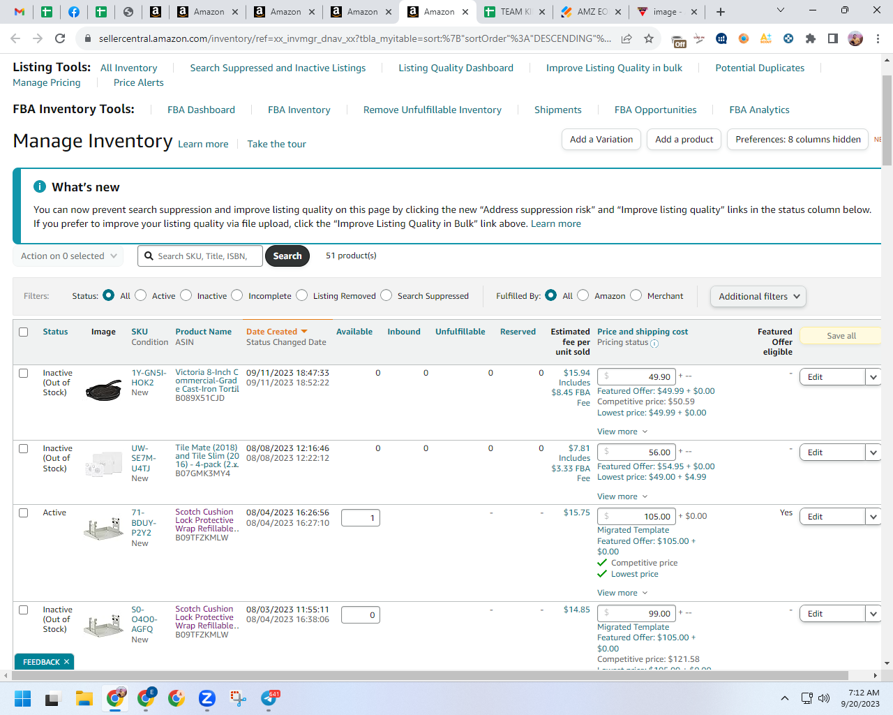Viewport: 893px width, 715px height.
Task: Select Active status filter radio
Action: coord(140,295)
